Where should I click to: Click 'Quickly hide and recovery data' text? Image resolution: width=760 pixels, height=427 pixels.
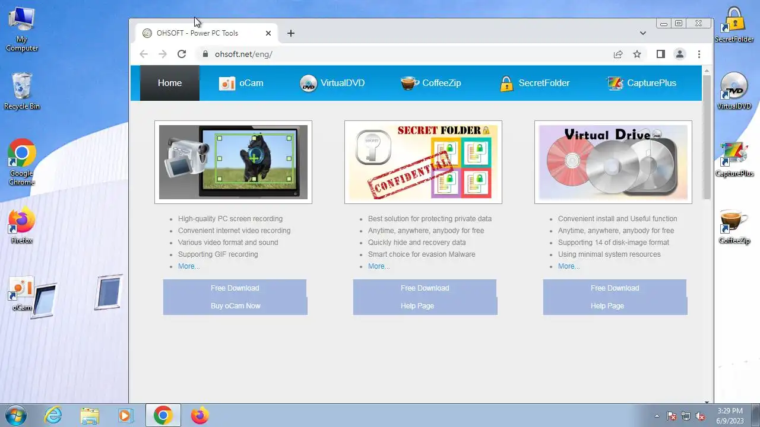pos(417,243)
